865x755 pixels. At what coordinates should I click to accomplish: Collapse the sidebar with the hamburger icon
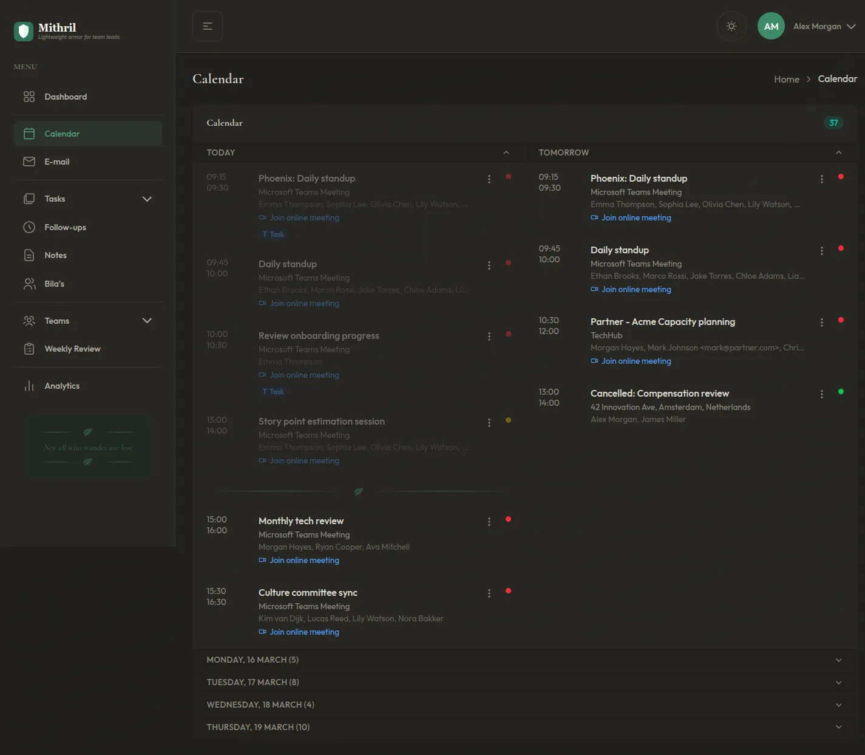click(x=208, y=26)
